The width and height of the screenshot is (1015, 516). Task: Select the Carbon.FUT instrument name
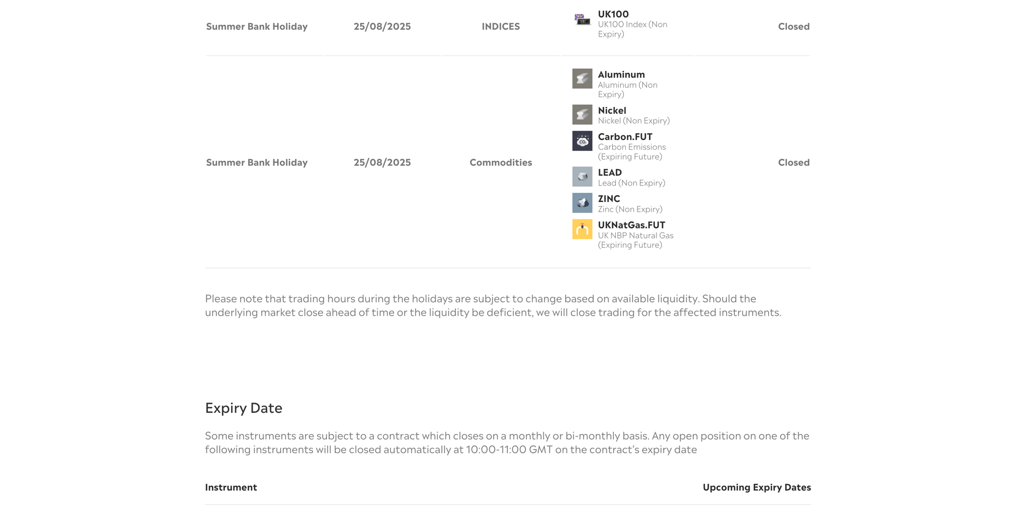pyautogui.click(x=625, y=137)
